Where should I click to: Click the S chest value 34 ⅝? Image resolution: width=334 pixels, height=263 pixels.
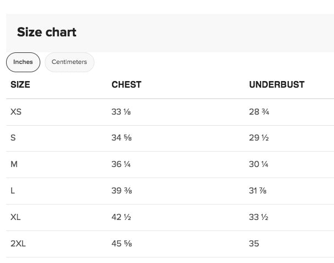[x=121, y=138]
